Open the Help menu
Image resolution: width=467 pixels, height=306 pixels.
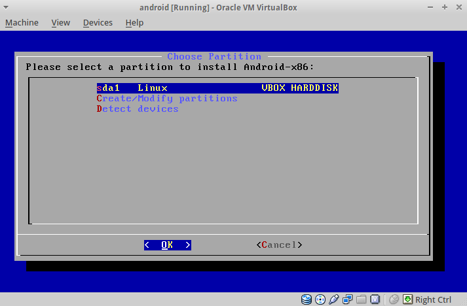pos(134,23)
